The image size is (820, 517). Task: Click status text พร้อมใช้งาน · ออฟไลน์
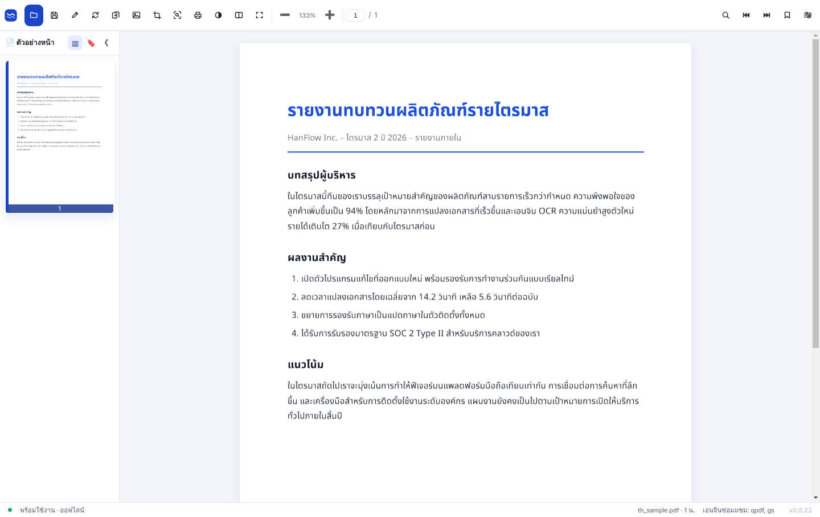click(x=52, y=510)
